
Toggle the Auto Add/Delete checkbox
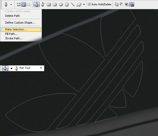tap(89, 4)
